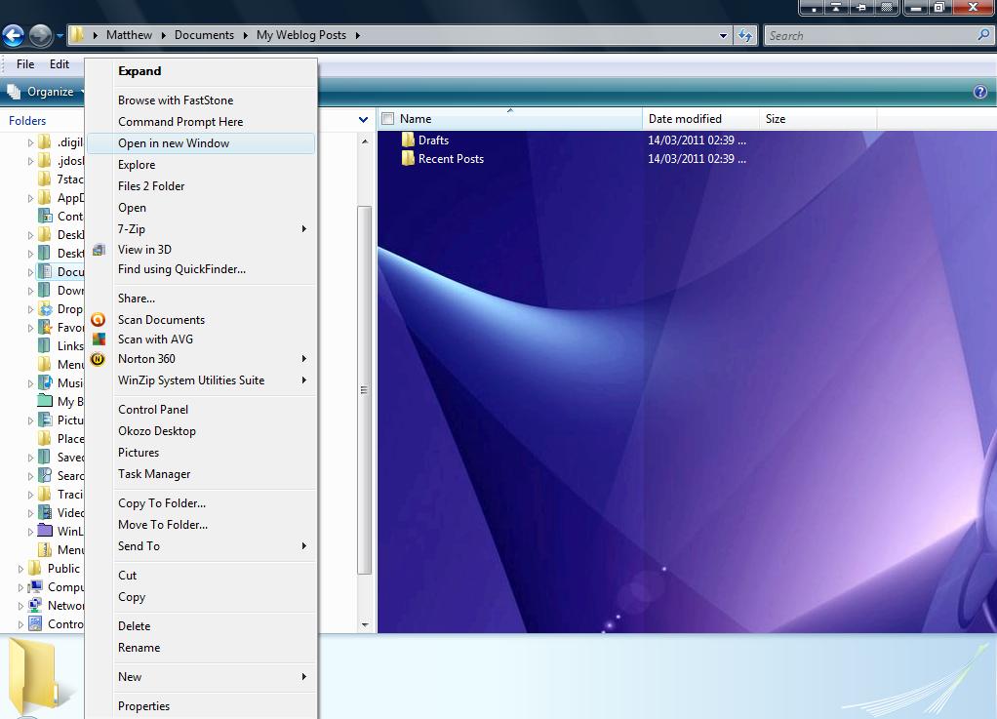Screen dimensions: 997x719
Task: Click the Norton 360 shield icon
Action: click(98, 359)
